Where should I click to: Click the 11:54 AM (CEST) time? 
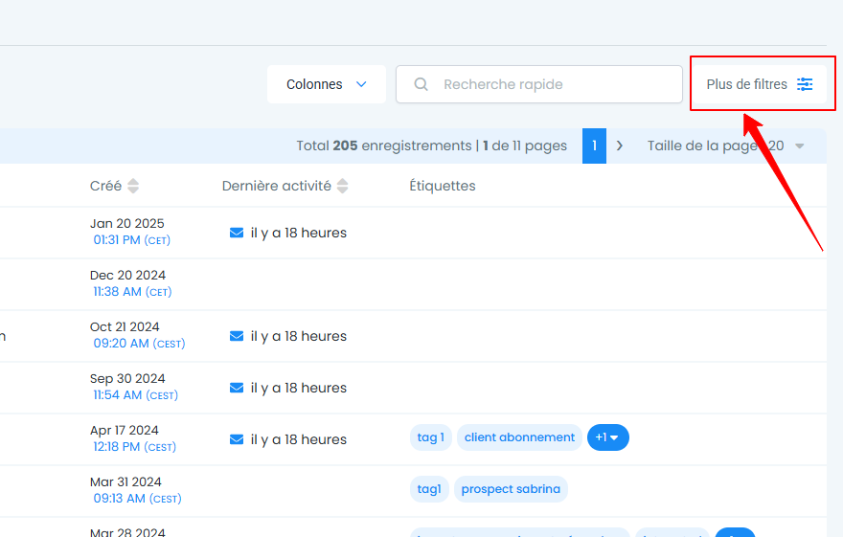tap(135, 395)
